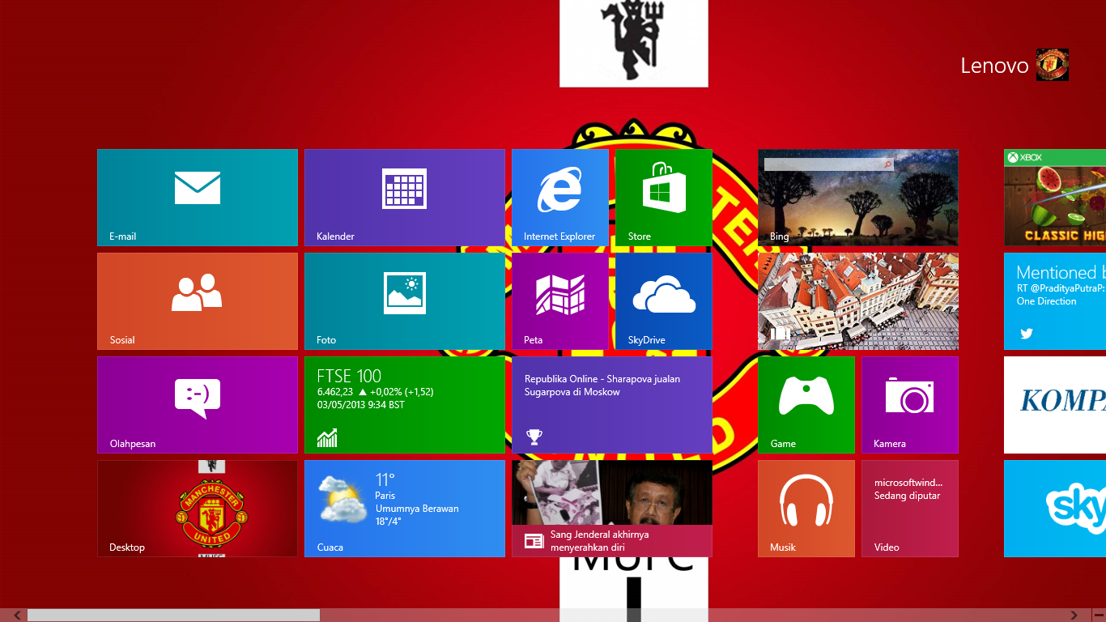Open the SkyDrive tile
This screenshot has height=622, width=1106.
coord(664,301)
